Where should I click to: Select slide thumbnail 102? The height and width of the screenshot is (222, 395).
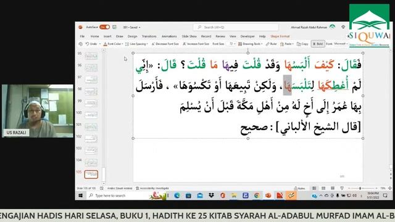click(x=91, y=138)
